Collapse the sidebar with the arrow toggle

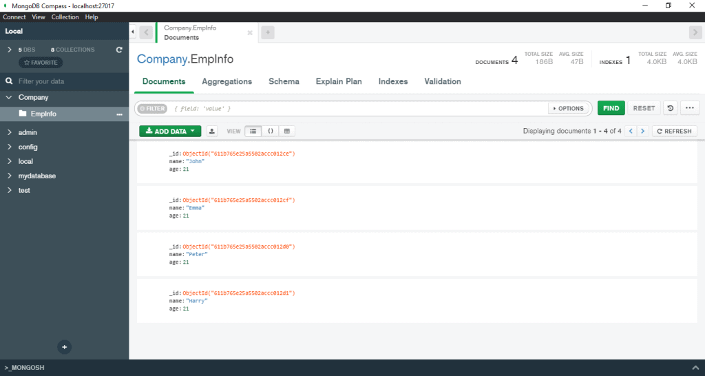tap(133, 32)
